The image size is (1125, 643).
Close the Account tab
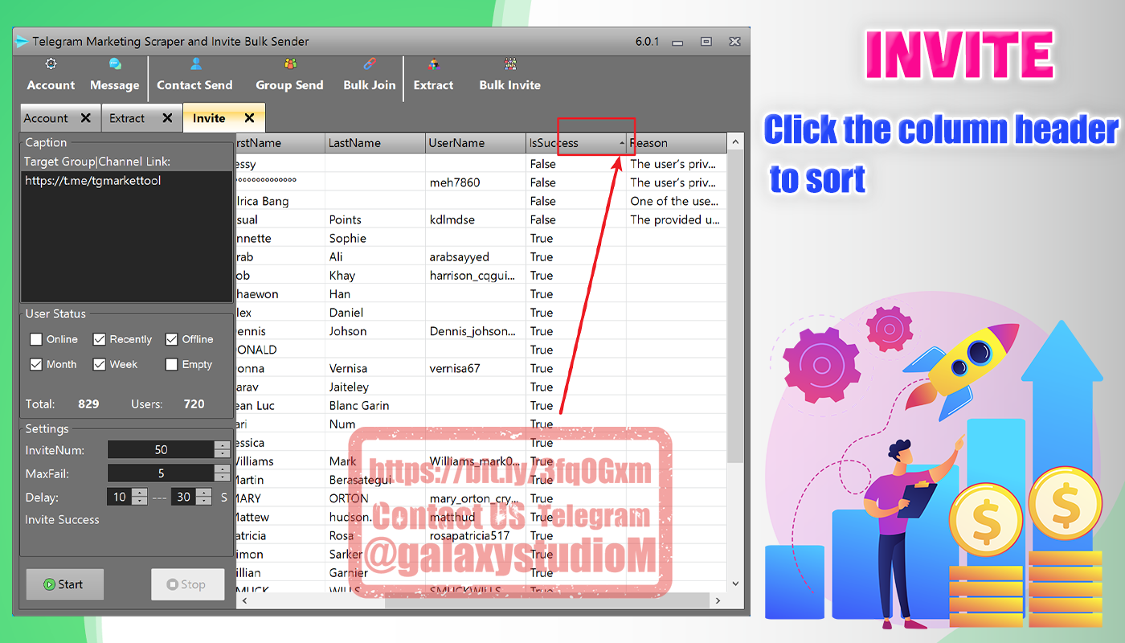click(85, 118)
